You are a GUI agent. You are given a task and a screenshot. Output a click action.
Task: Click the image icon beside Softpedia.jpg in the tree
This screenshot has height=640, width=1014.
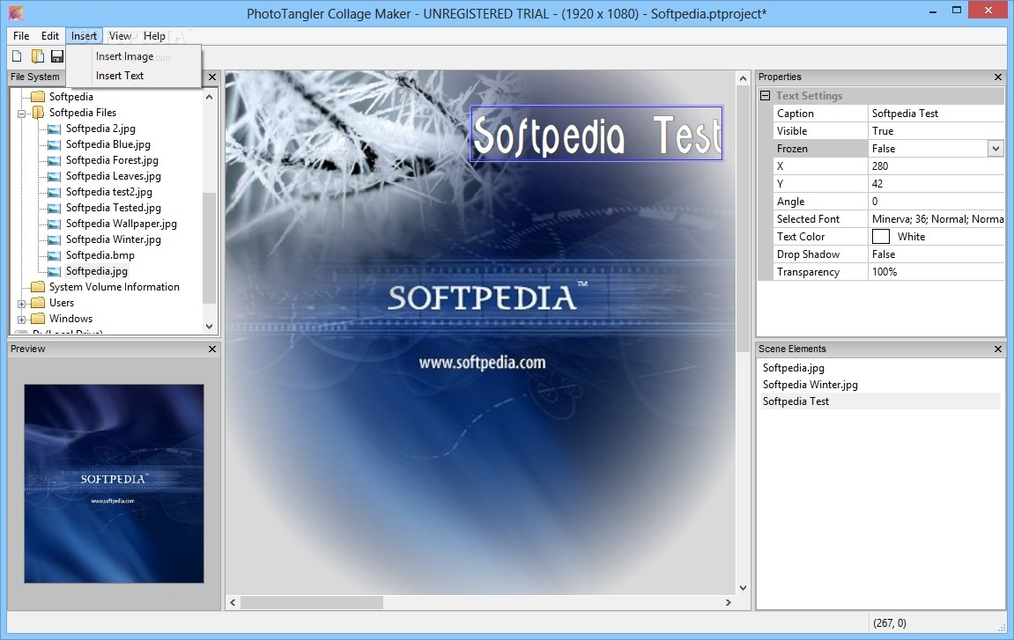tap(55, 271)
